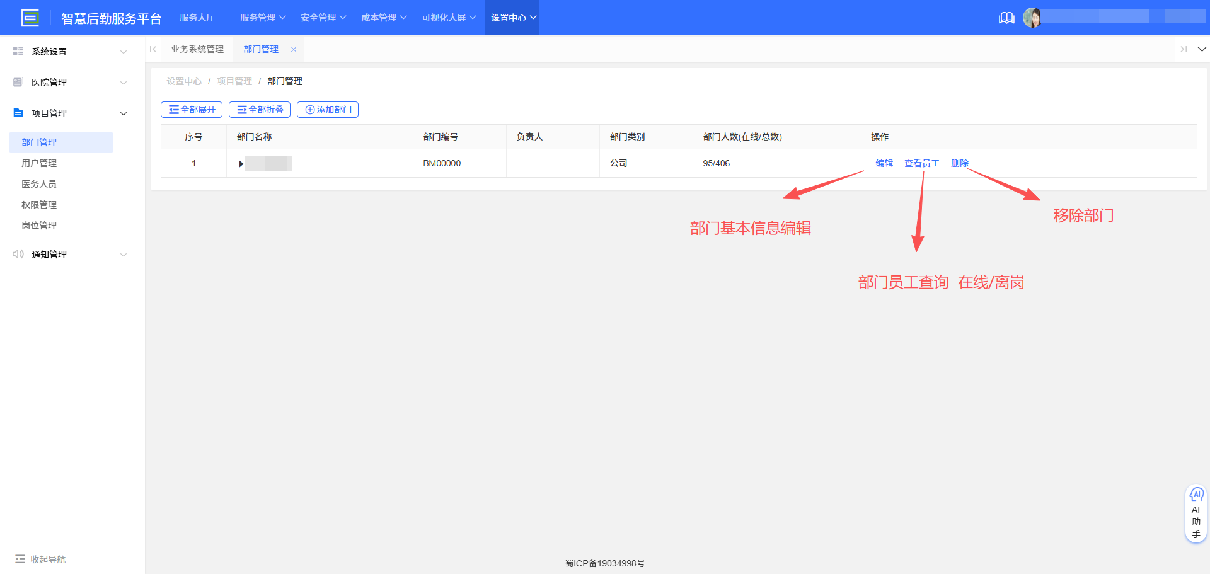Click the 医院管理 icon in sidebar
This screenshot has height=574, width=1210.
coord(18,82)
